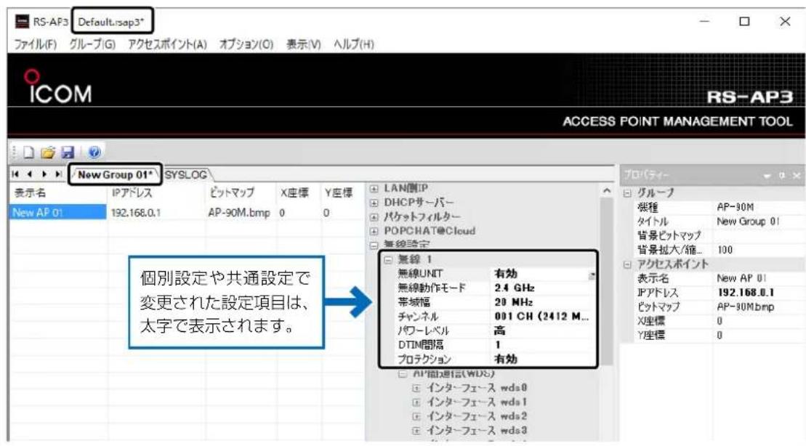Edit 背景拡大/縮小 value 100
The image size is (806, 446).
(x=725, y=250)
